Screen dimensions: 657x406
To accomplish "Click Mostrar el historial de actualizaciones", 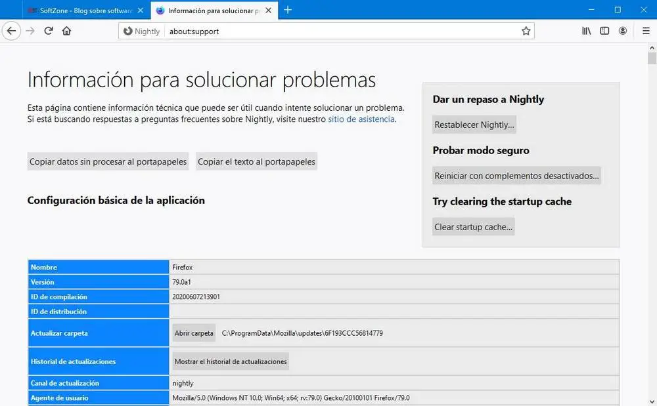I will (x=231, y=361).
